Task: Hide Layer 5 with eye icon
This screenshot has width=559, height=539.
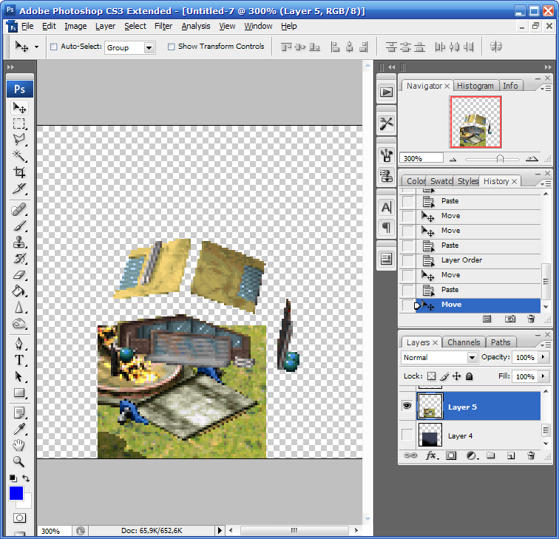Action: [407, 406]
